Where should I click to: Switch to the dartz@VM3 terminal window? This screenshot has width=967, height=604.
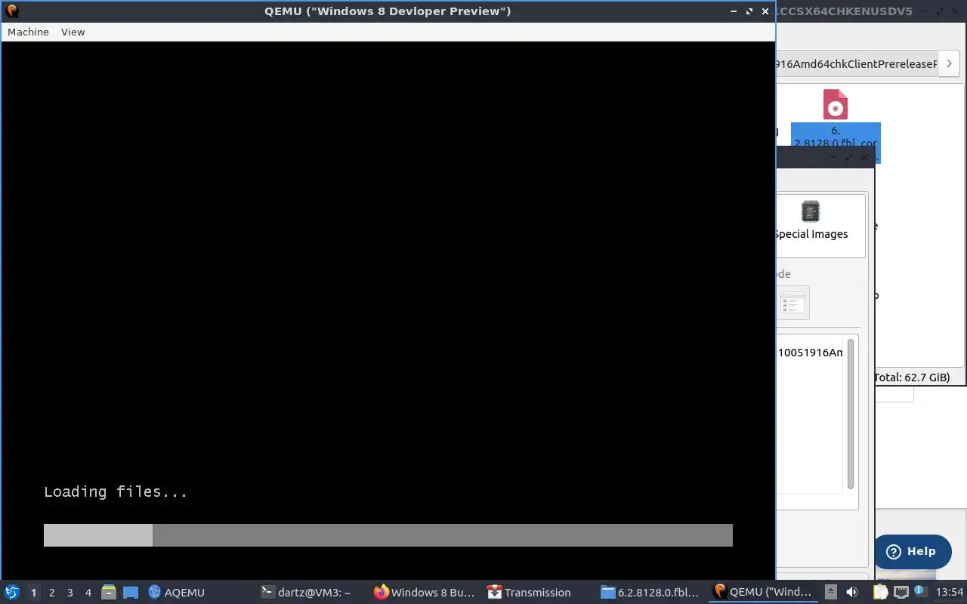coord(305,593)
